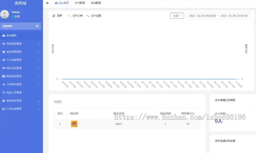Click the date range input field
Viewport: 256px width, 153px height.
point(218,16)
